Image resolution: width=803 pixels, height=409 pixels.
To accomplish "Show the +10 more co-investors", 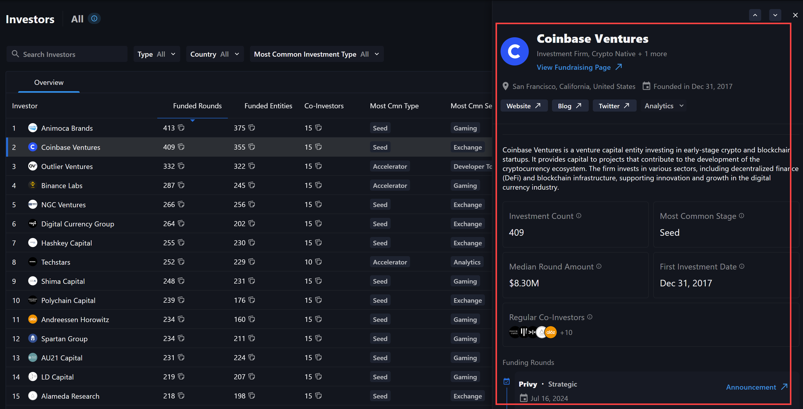I will (x=566, y=332).
